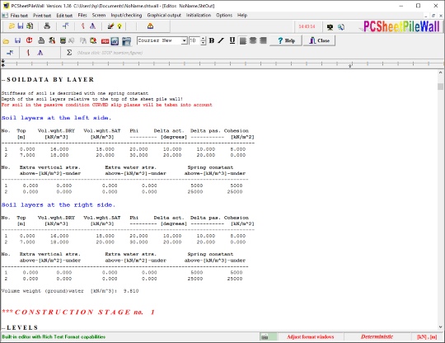The image size is (445, 343).
Task: Click the Help button with question mark
Action: 286,40
